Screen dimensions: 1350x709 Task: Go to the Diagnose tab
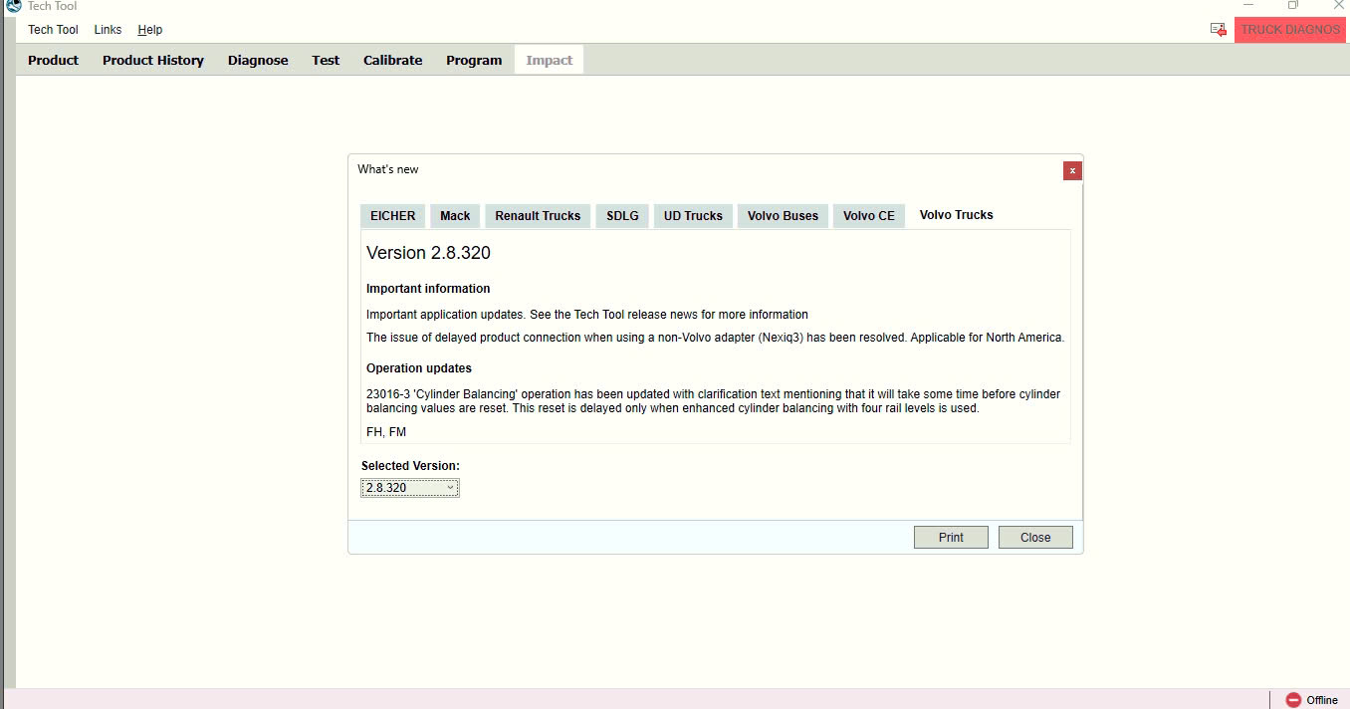(x=258, y=60)
